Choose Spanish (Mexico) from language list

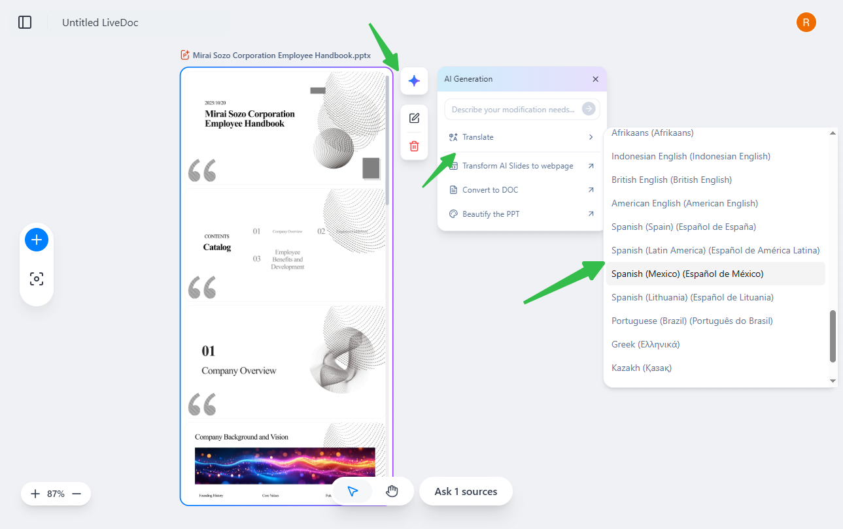687,274
